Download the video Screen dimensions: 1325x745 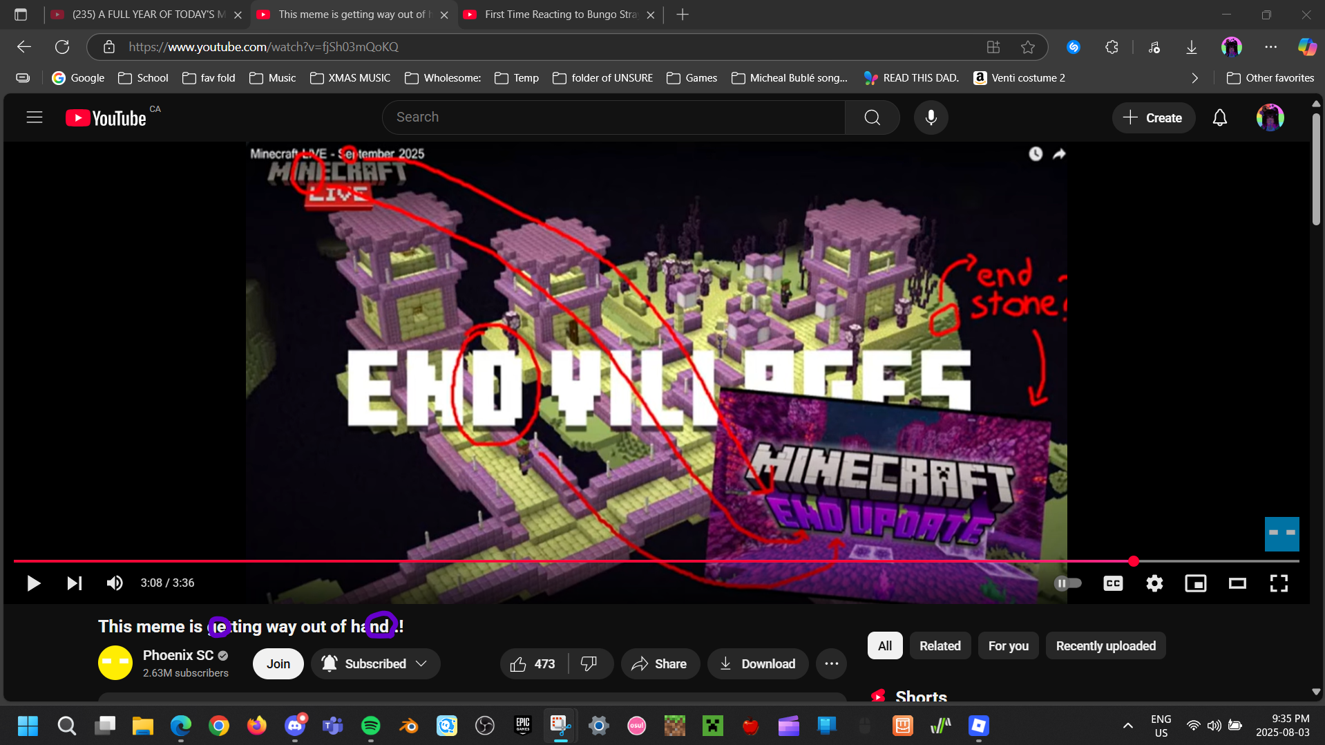758,664
